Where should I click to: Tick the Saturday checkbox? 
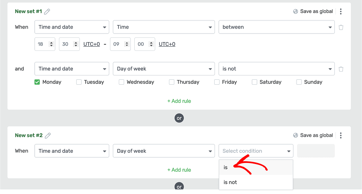[255, 82]
